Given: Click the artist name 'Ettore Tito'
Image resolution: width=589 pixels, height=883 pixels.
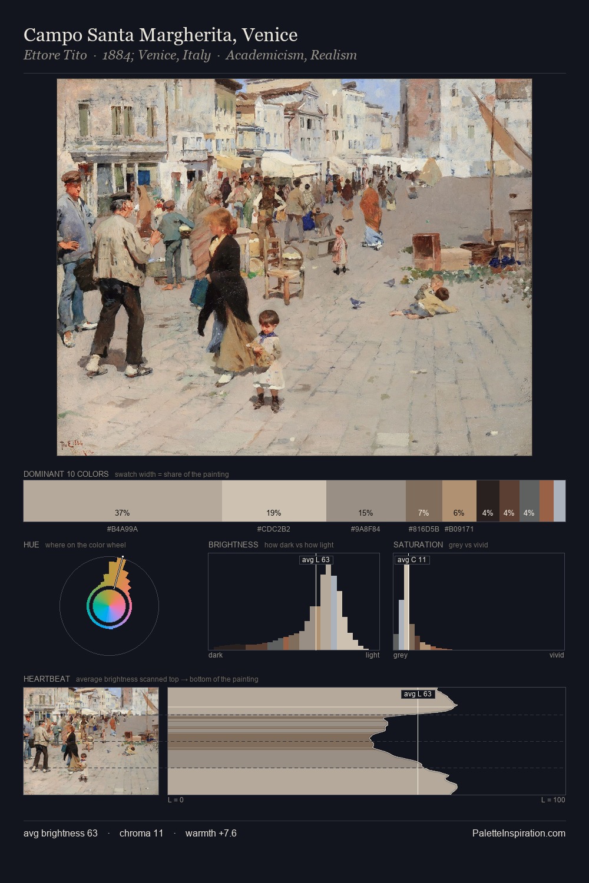Looking at the screenshot, I should pos(55,55).
